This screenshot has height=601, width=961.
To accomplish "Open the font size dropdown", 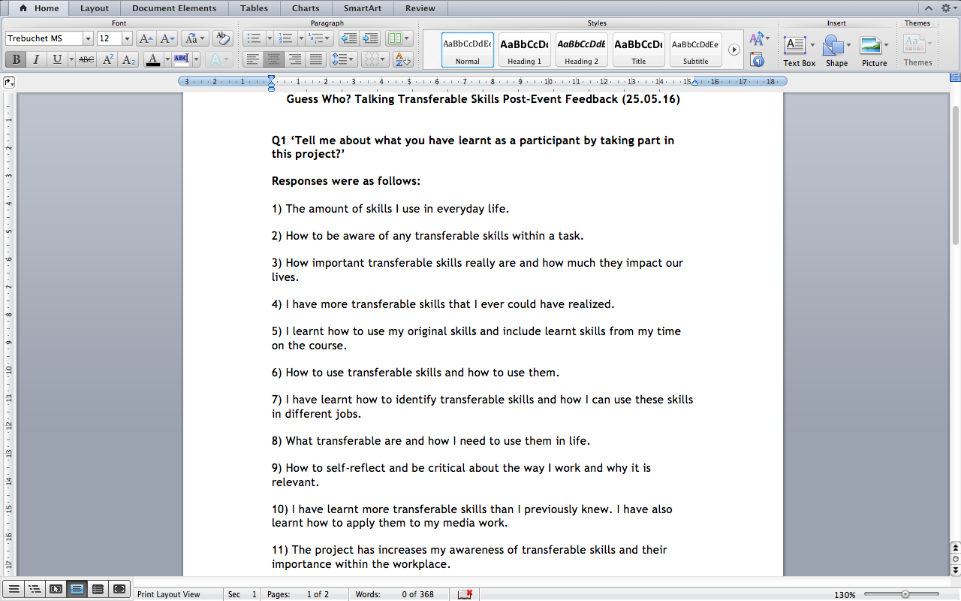I will (x=127, y=38).
